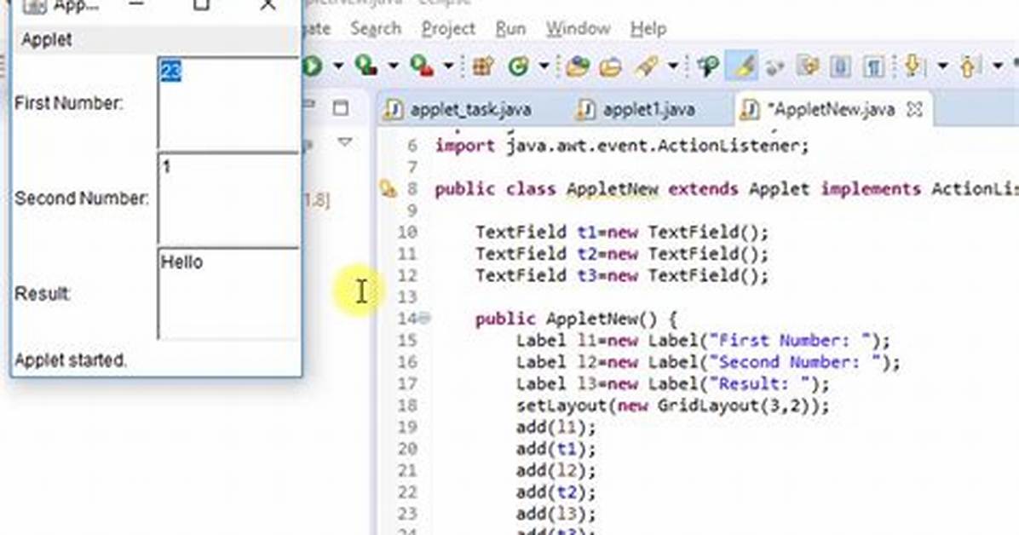The image size is (1019, 535).
Task: Open the New Java Class dropdown arrow
Action: (x=544, y=66)
